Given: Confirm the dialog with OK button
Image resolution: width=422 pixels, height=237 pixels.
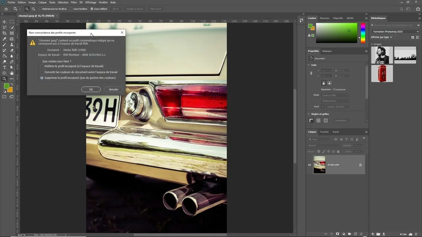Looking at the screenshot, I should tap(91, 89).
